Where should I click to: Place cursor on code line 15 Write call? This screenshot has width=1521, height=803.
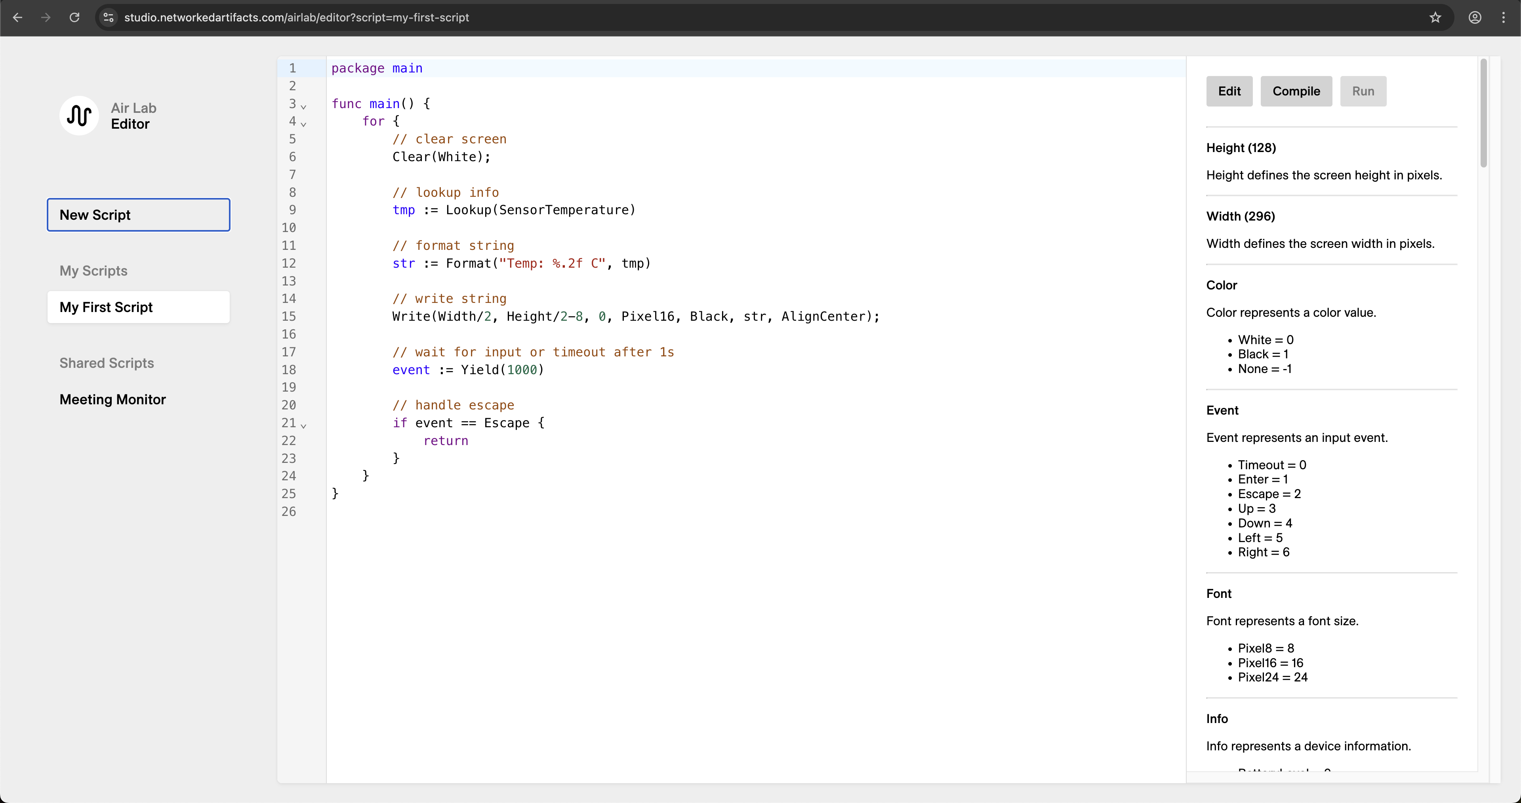[x=635, y=316]
